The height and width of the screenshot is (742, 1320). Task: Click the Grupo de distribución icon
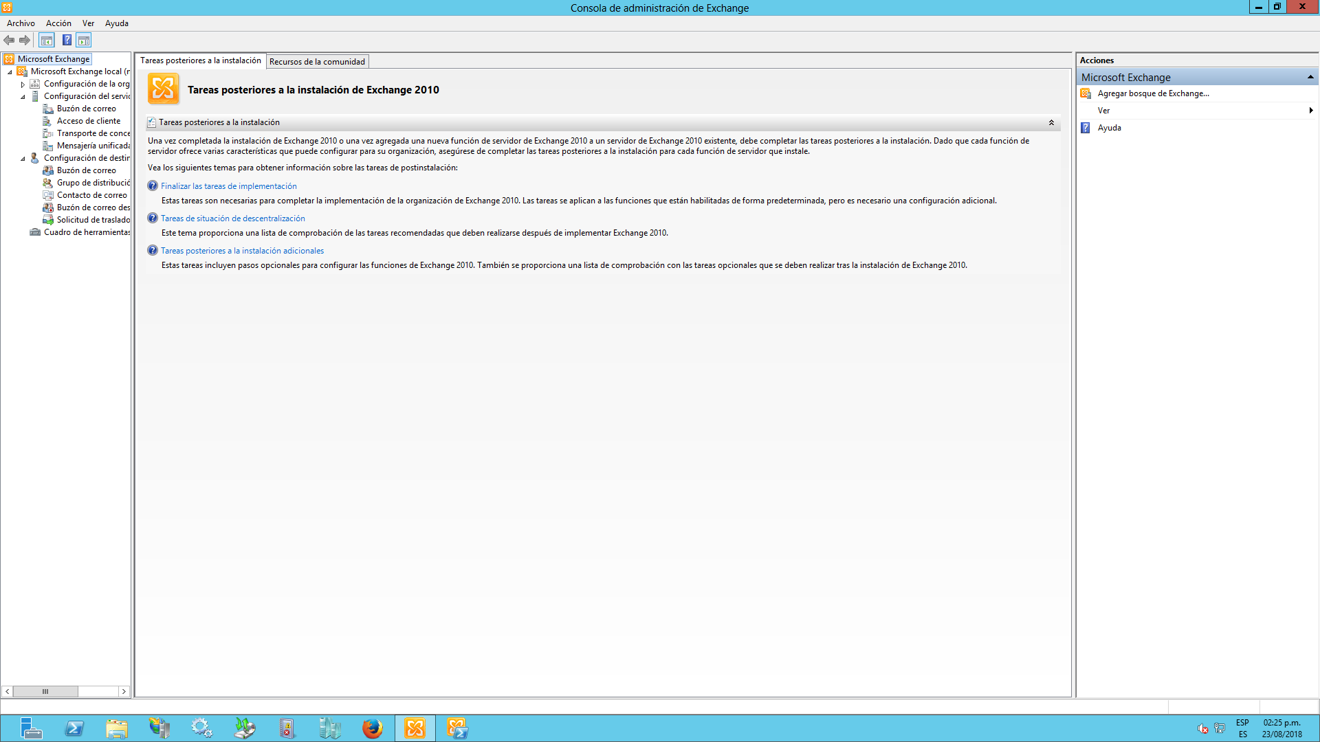[48, 183]
